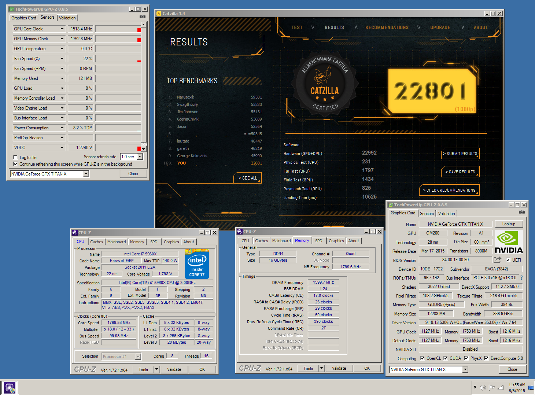
Task: Click CHECK RECOMMENDATIONS button
Action: (x=449, y=190)
